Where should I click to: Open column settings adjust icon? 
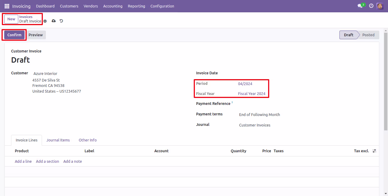coord(374,151)
